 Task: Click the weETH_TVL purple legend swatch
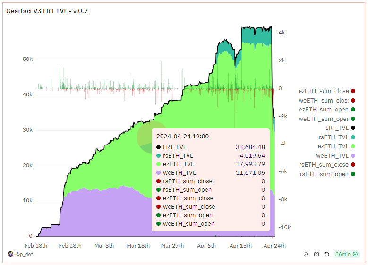tap(353, 155)
